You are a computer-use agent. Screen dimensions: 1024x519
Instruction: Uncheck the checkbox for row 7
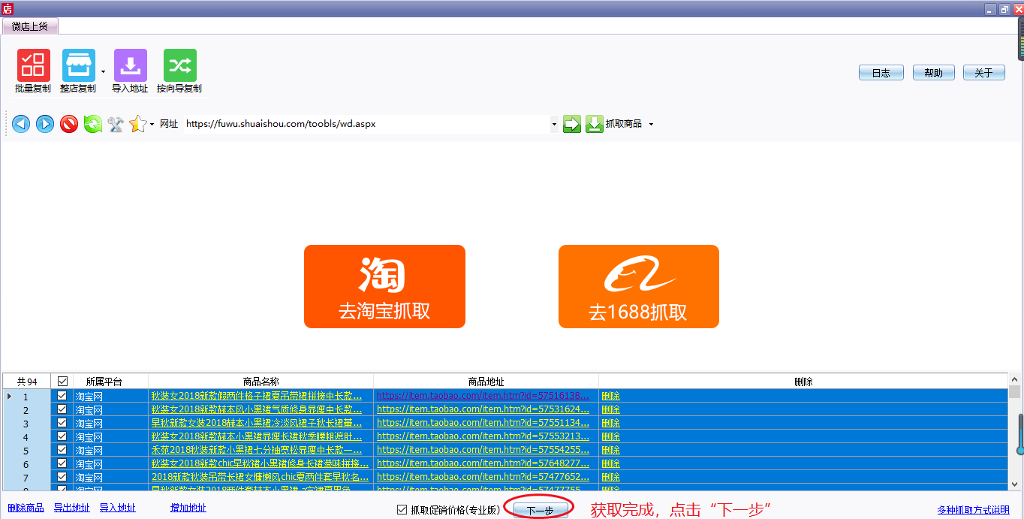pyautogui.click(x=62, y=477)
